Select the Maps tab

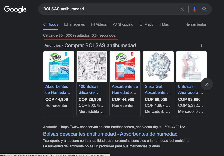tap(146, 24)
